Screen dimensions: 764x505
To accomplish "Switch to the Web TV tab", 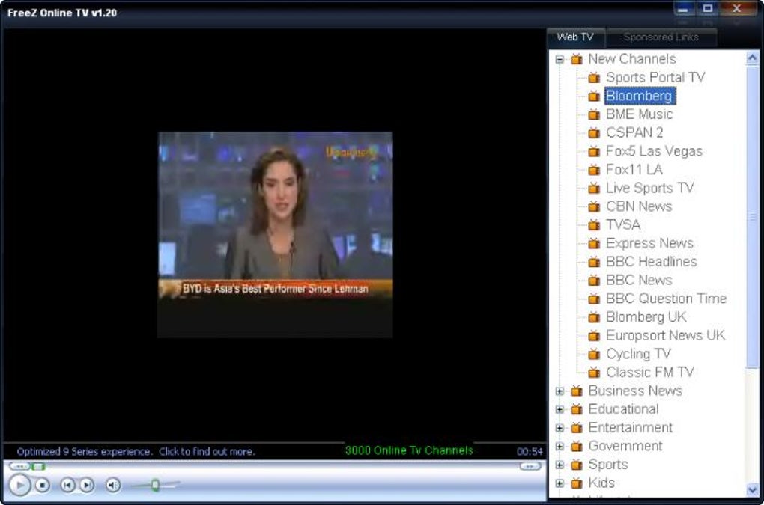I will 575,37.
